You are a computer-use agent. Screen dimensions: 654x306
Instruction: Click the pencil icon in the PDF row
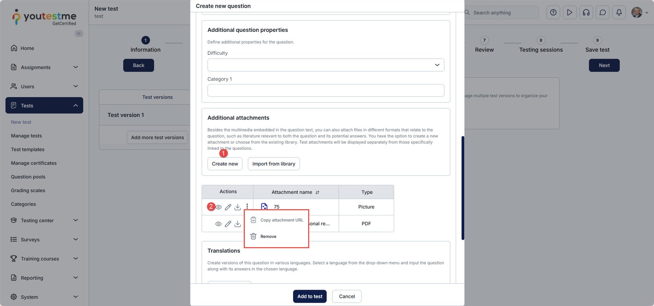[x=228, y=224]
